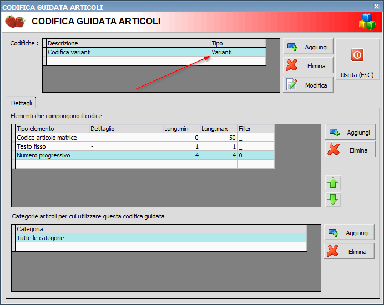
Task: Click Lung.max value 50 cell
Action: [x=219, y=138]
